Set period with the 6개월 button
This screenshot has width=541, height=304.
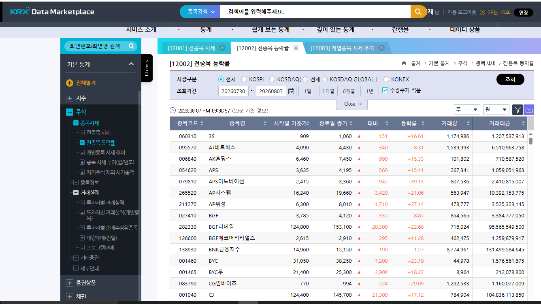[x=349, y=91]
